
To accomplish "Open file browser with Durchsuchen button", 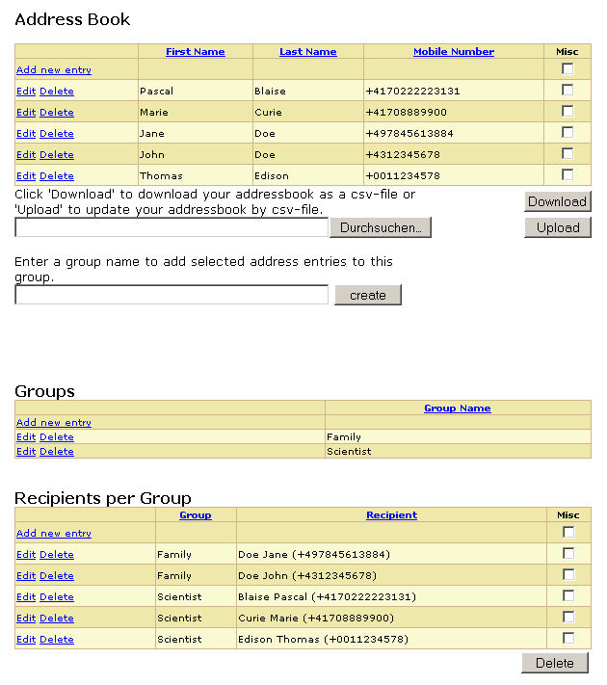I will pos(381,228).
